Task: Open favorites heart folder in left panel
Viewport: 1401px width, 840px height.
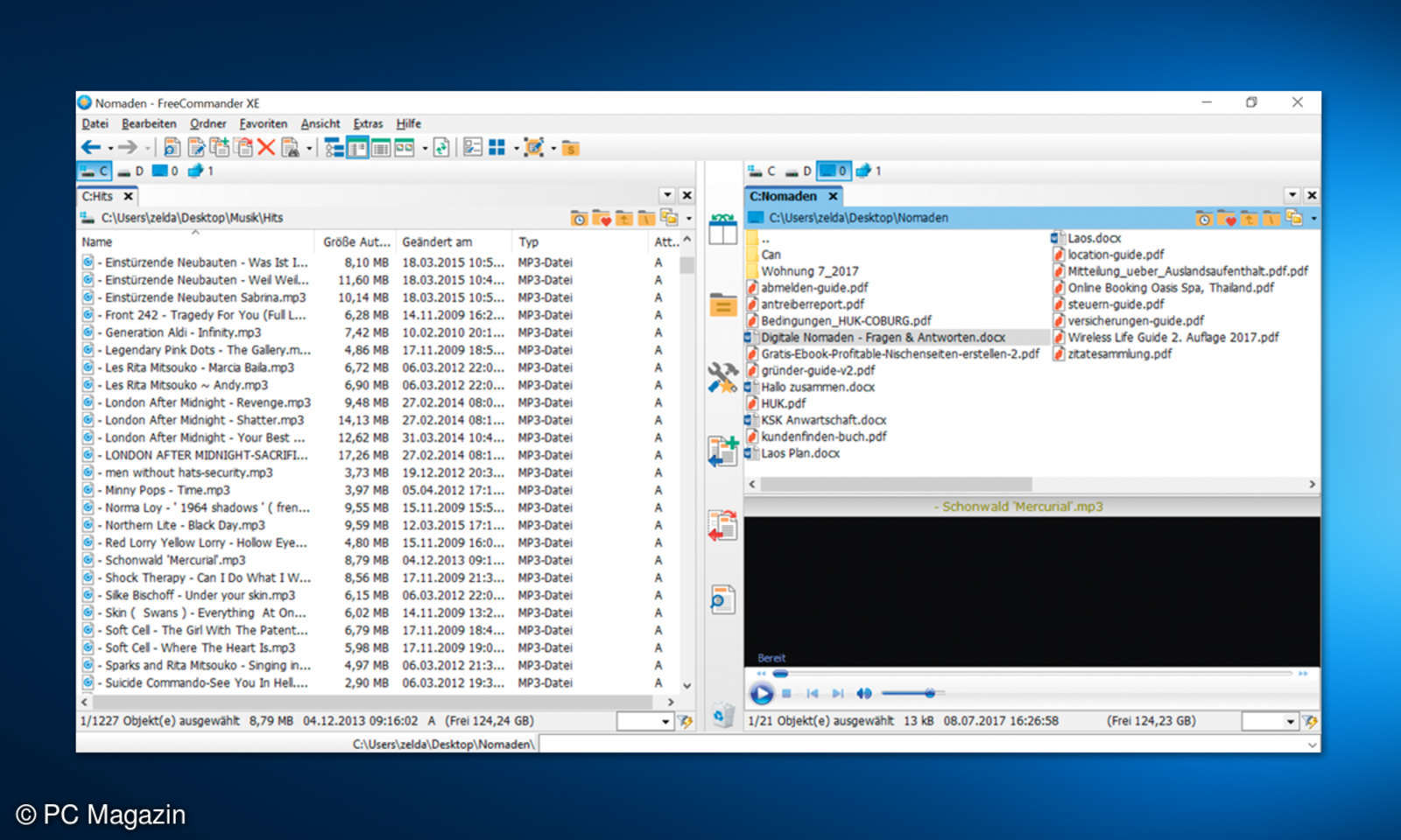Action: (x=601, y=218)
